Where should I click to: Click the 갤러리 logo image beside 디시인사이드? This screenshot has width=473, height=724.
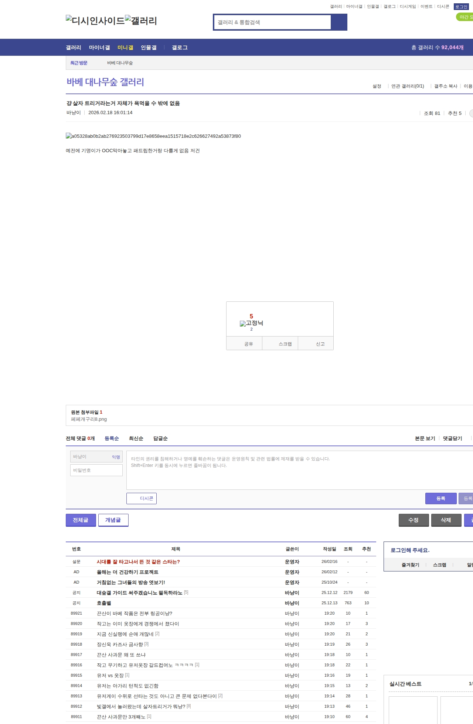pyautogui.click(x=141, y=21)
